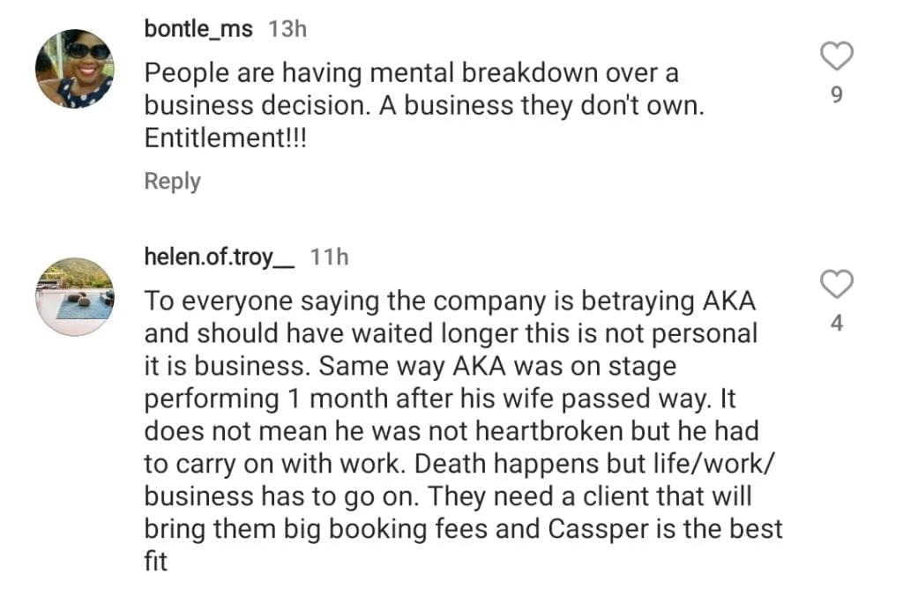Click the 11h timestamp

click(330, 257)
